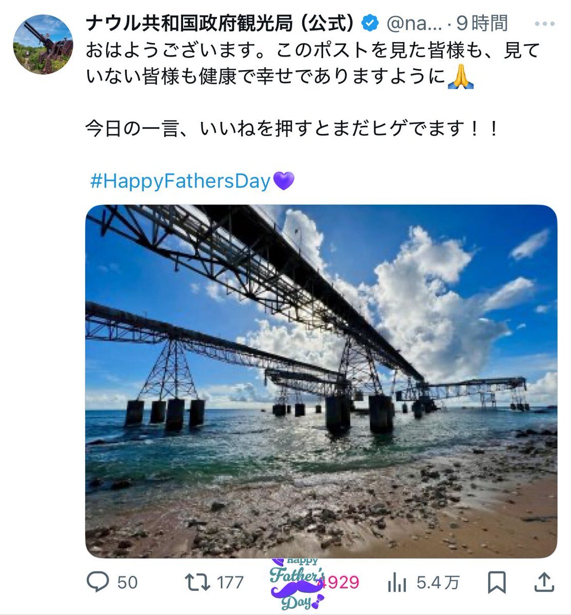
Task: Open the #HappyFathersDay hashtag link
Action: pos(180,181)
